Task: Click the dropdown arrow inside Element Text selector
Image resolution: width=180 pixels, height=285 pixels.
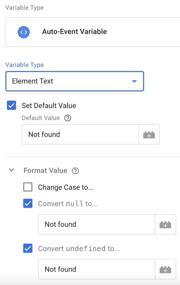Action: click(x=134, y=81)
